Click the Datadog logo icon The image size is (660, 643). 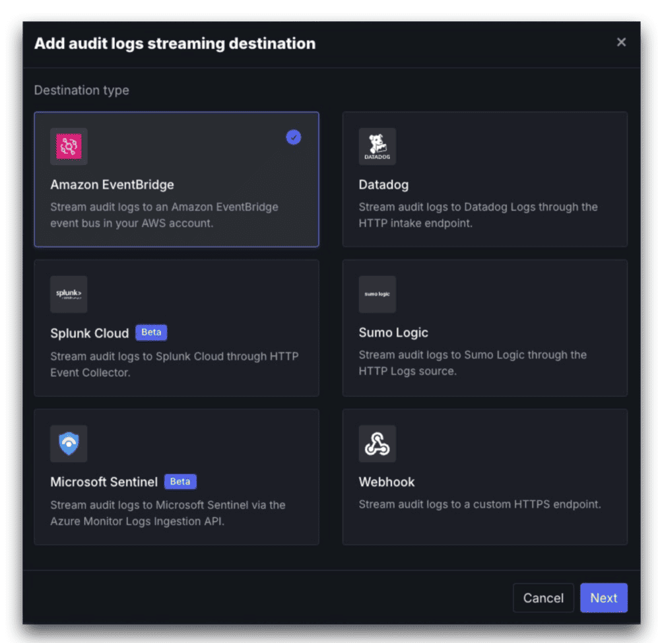(377, 147)
